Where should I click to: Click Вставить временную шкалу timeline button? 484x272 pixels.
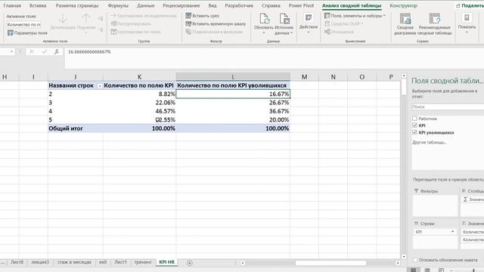pos(216,23)
